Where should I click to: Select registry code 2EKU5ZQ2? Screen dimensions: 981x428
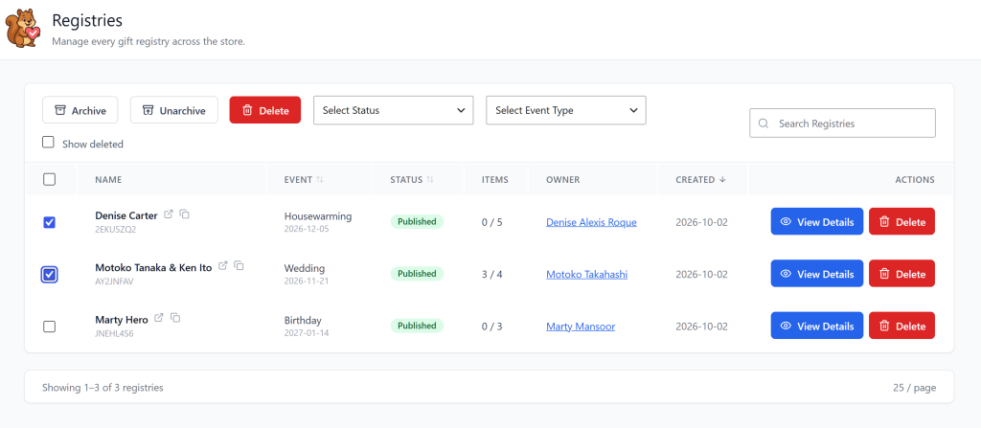click(116, 229)
